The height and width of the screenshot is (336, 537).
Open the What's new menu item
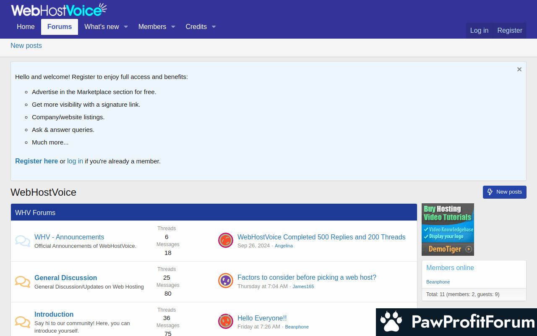click(x=102, y=26)
